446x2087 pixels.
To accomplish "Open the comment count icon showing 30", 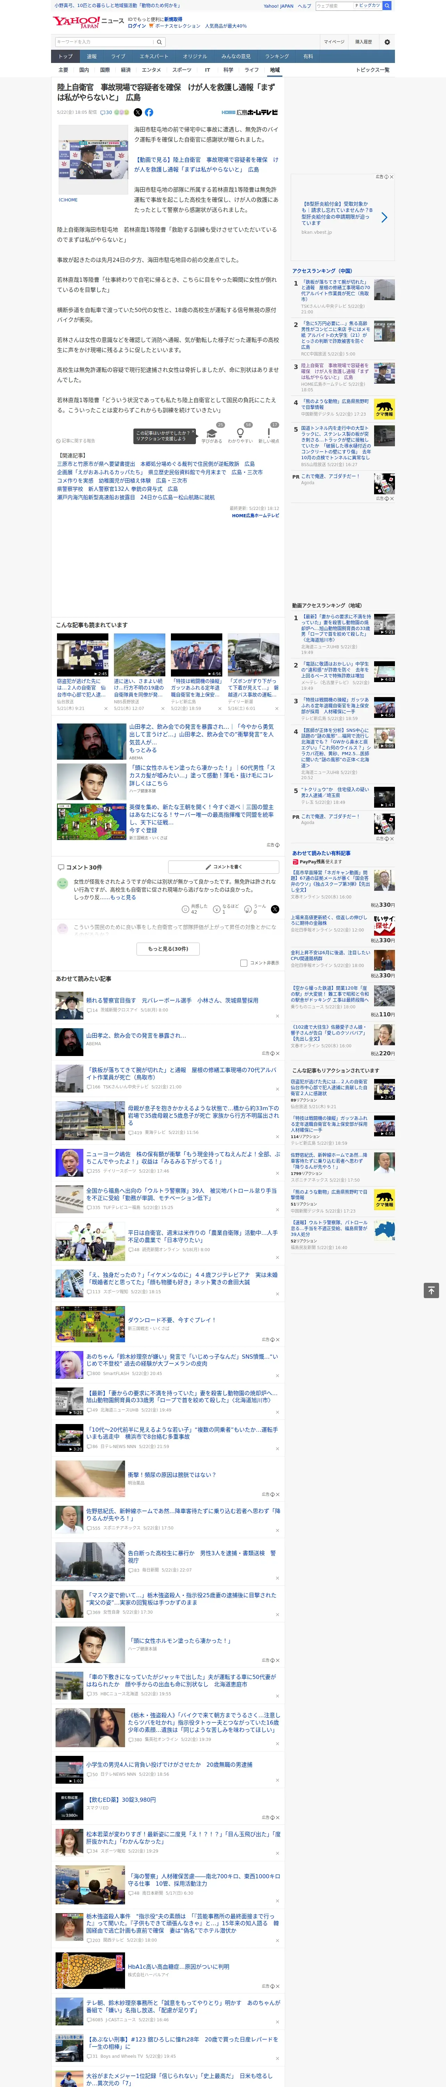I will pyautogui.click(x=106, y=113).
